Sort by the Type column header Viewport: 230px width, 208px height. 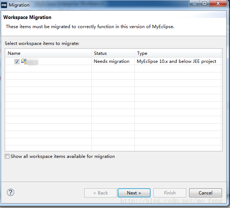(x=178, y=53)
